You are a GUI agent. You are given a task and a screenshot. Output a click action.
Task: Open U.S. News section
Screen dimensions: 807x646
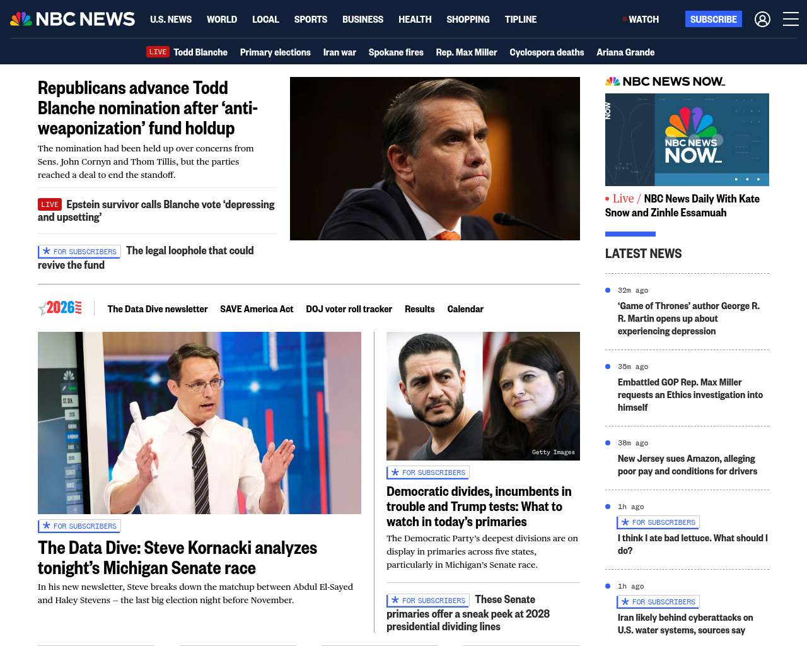[x=171, y=20]
